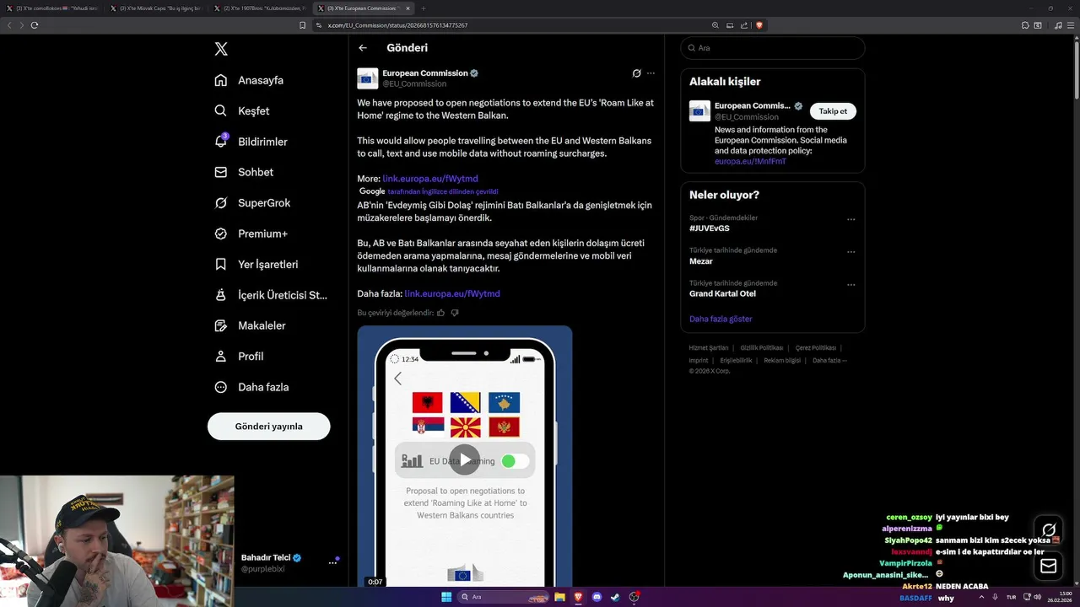Open Bahadır Telci account menu dots
The width and height of the screenshot is (1080, 607).
(x=332, y=562)
